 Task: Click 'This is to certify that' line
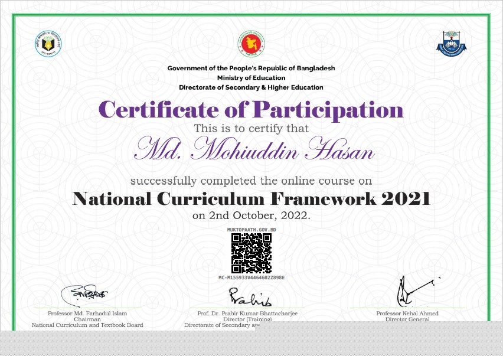(251, 128)
